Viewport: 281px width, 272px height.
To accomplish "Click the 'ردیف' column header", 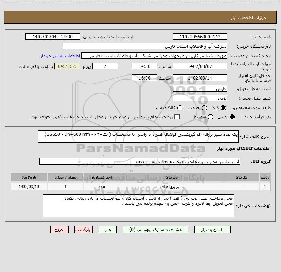I will [265, 177].
